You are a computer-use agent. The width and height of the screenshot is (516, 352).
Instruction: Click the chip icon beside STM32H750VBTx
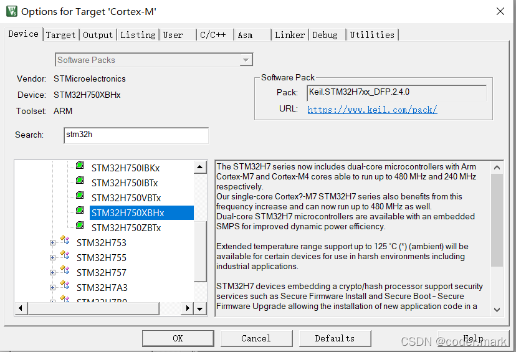[80, 196]
